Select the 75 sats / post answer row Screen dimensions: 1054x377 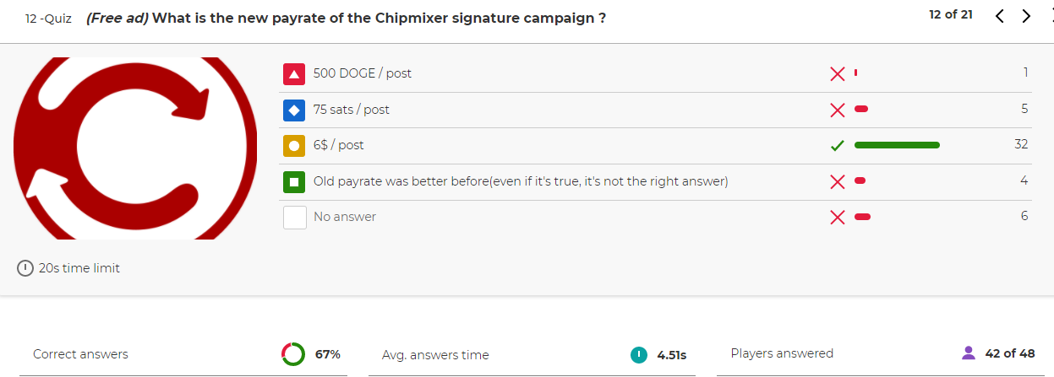(x=655, y=110)
